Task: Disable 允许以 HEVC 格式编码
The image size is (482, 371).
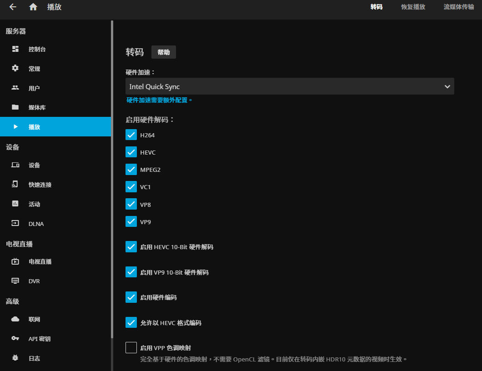Action: click(131, 322)
